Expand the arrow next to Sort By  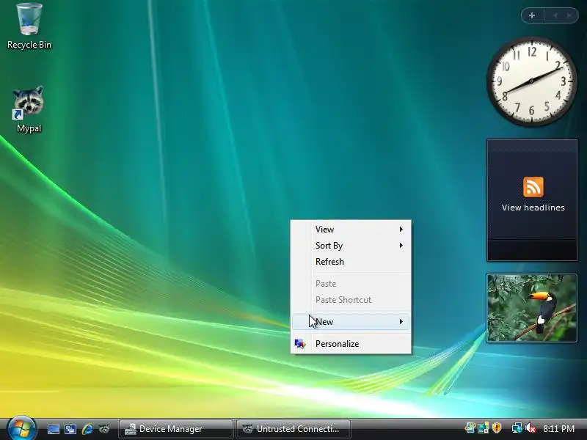coord(401,246)
